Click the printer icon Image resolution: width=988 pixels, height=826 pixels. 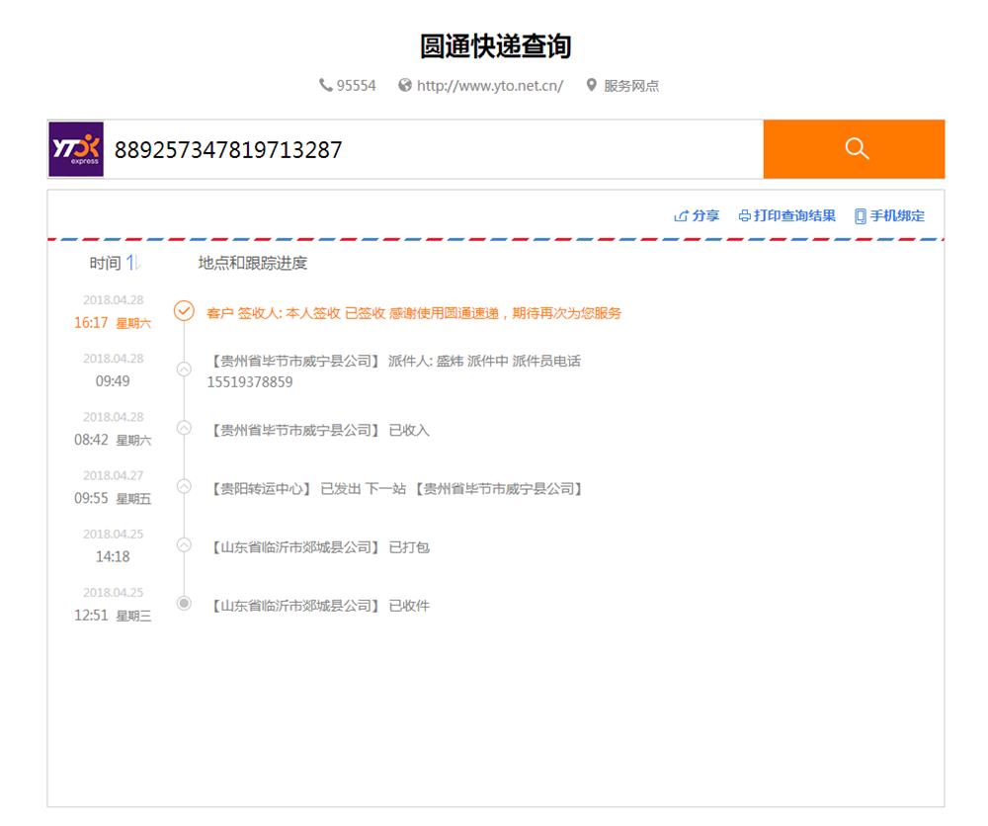(744, 216)
